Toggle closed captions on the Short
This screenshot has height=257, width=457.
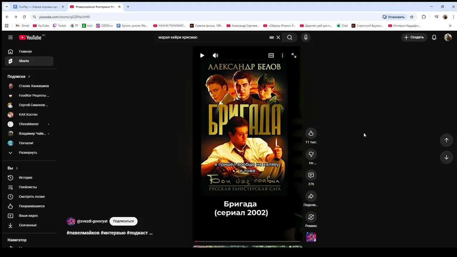pyautogui.click(x=271, y=55)
